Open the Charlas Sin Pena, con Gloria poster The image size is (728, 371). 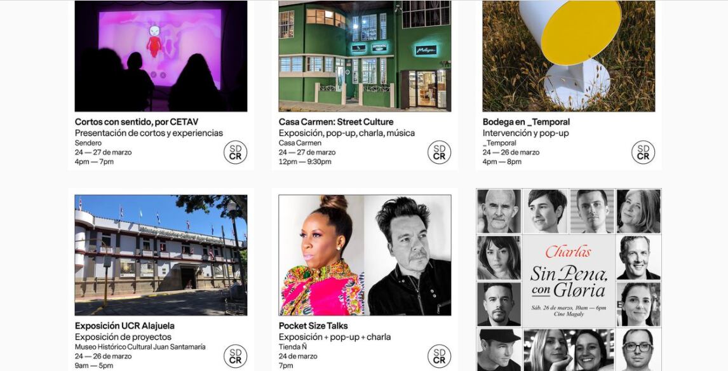[569, 280]
